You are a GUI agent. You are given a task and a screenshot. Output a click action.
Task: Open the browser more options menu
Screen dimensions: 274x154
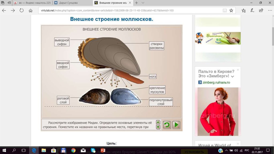pyautogui.click(x=269, y=10)
